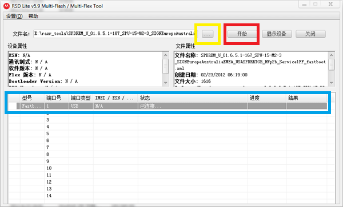Close the RSD Lite window
Image resolution: width=343 pixels, height=207 pixels.
pos(331,5)
